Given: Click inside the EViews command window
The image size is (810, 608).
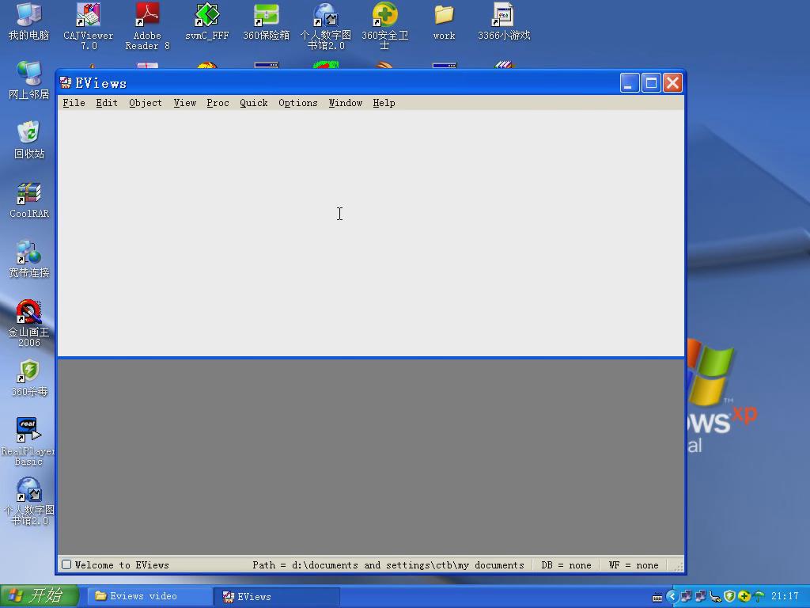Looking at the screenshot, I should point(371,233).
